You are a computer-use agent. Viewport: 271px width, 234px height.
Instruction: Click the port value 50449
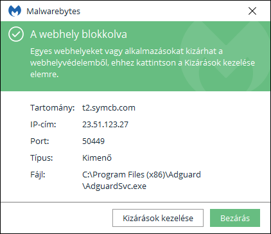click(x=93, y=141)
